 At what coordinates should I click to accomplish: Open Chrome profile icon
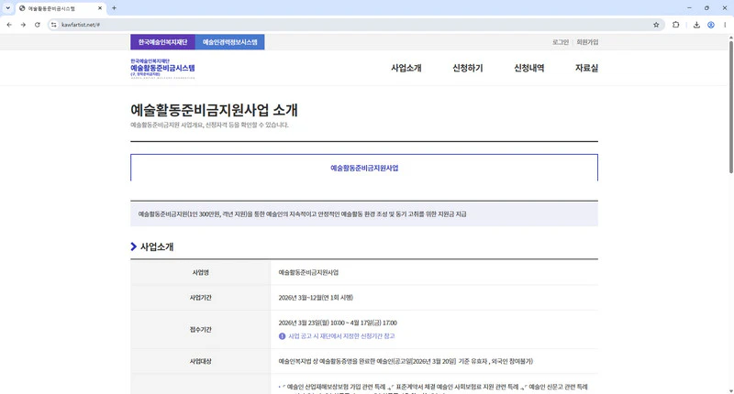[x=710, y=25]
